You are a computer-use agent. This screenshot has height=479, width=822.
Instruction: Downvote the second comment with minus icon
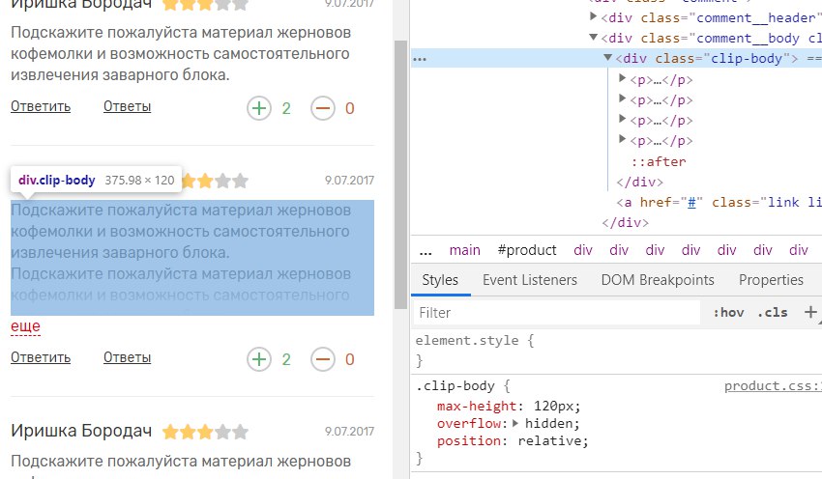[323, 359]
